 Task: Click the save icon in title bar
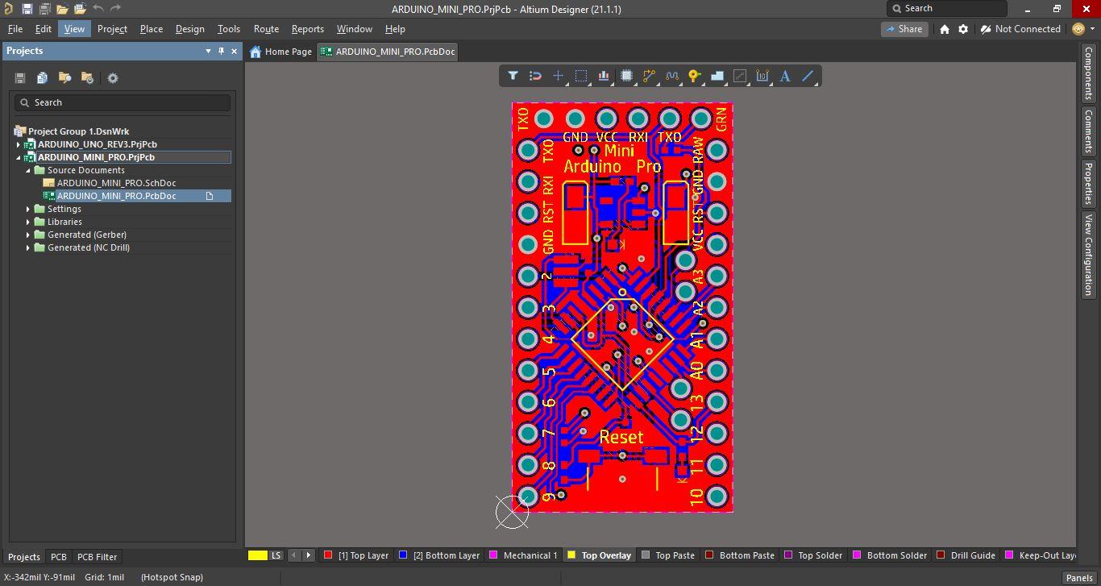(27, 9)
